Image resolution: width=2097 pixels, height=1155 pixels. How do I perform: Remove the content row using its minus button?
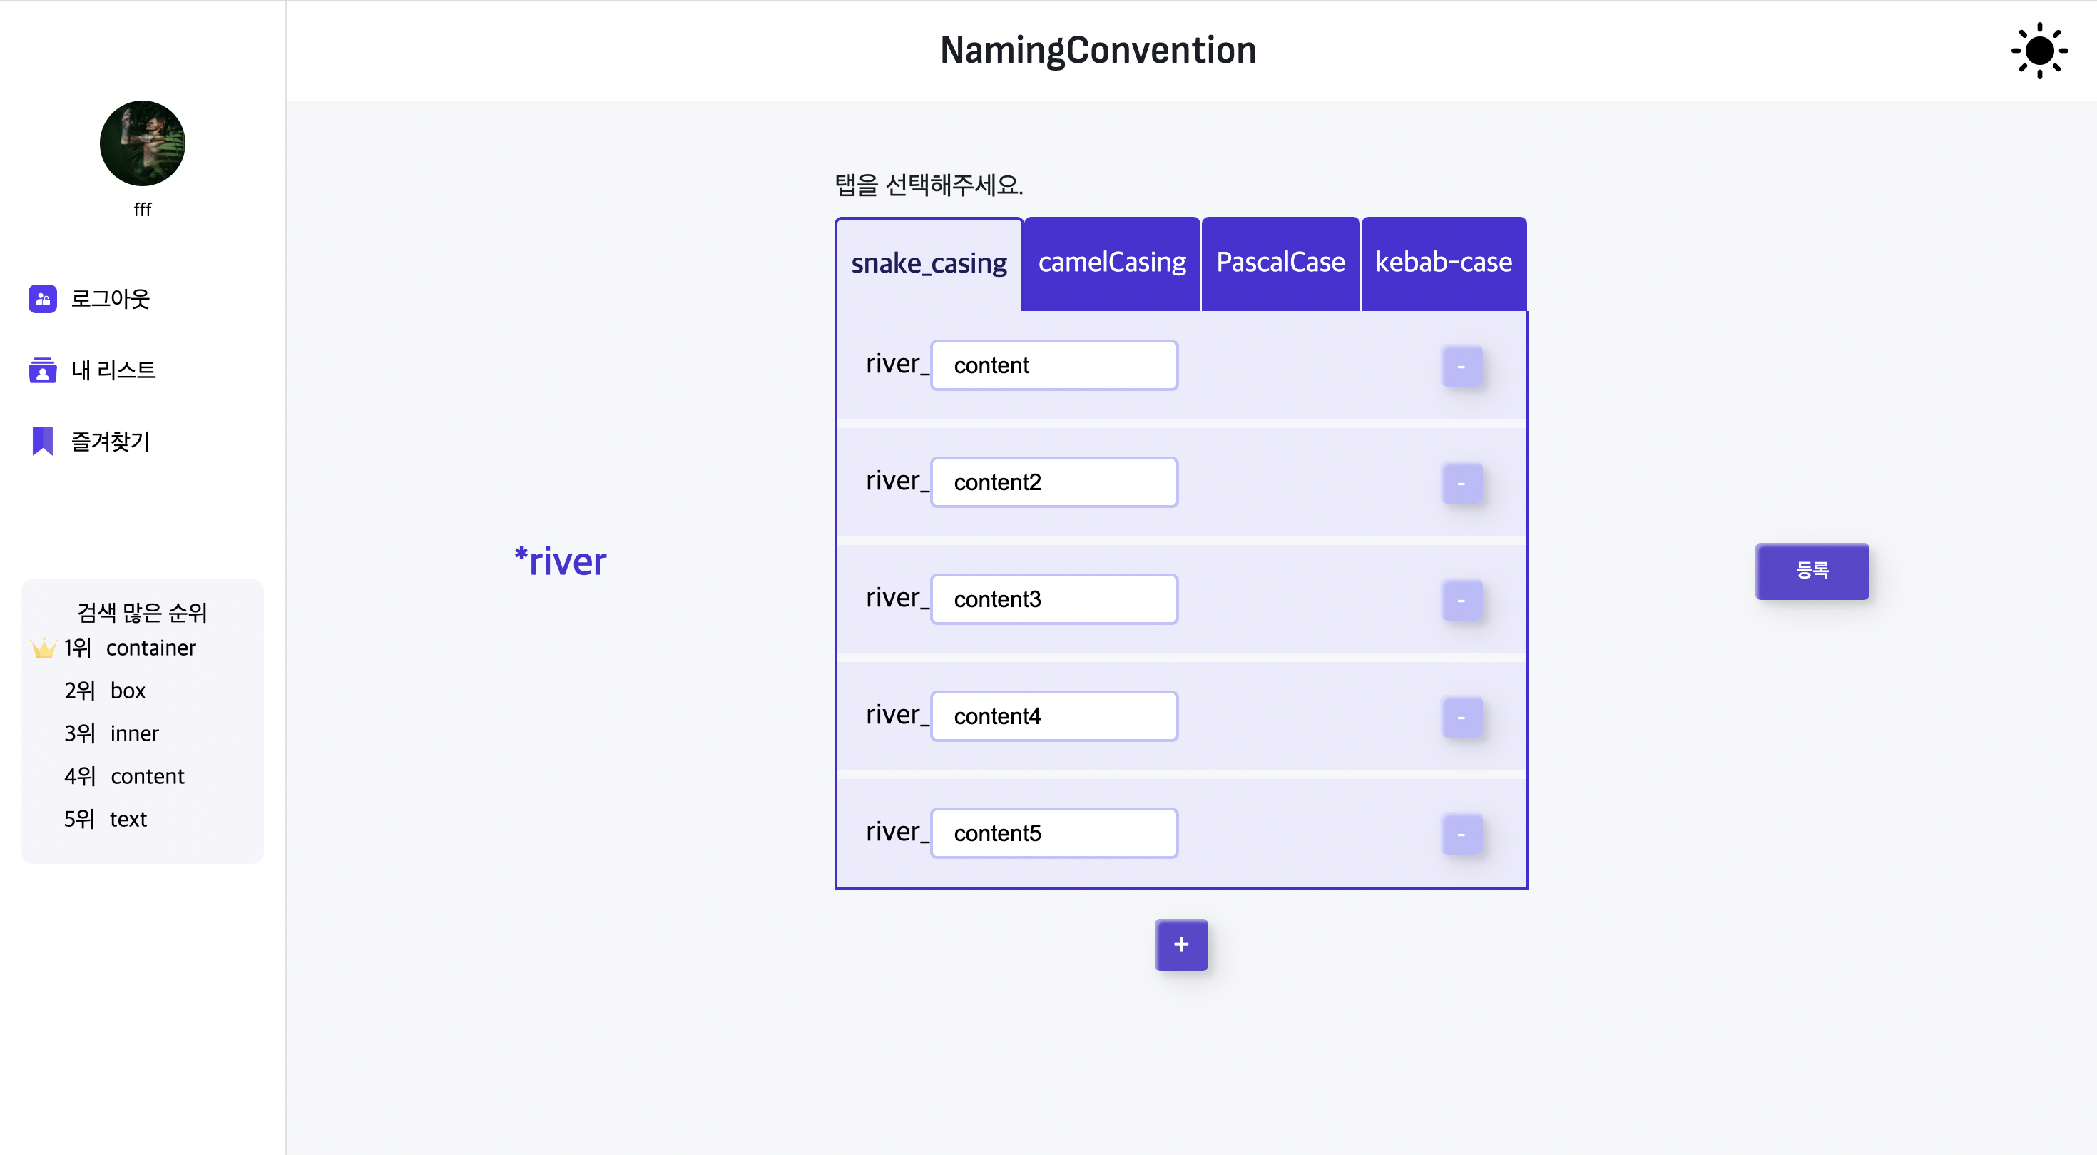[1462, 367]
